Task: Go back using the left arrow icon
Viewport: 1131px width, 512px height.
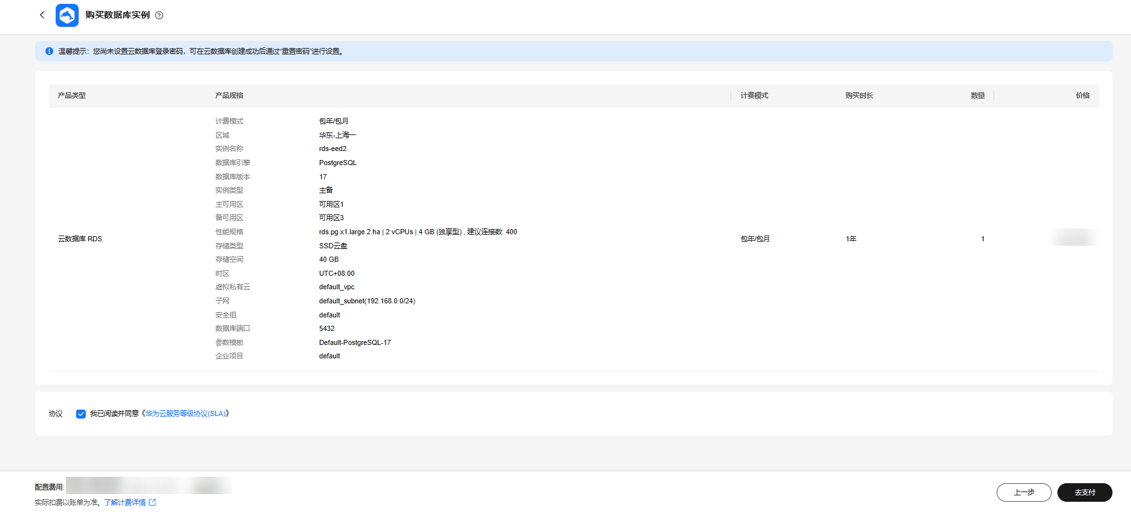Action: [x=42, y=15]
